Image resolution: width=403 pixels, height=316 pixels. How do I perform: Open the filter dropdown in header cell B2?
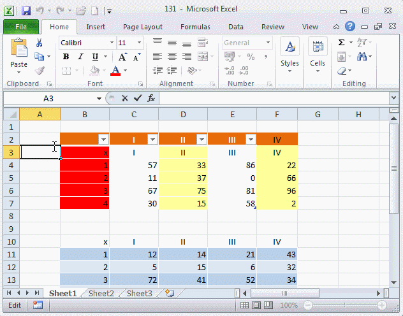[x=103, y=140]
